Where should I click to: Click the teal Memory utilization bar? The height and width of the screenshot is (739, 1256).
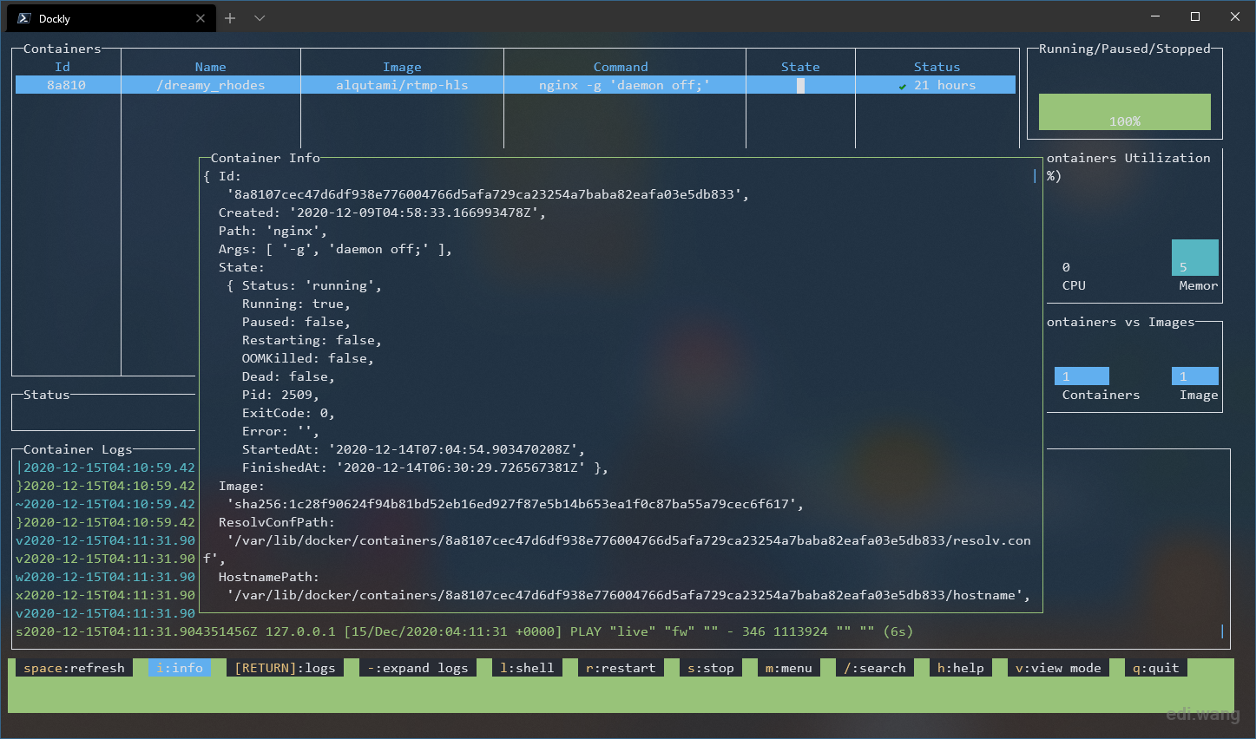click(x=1195, y=258)
